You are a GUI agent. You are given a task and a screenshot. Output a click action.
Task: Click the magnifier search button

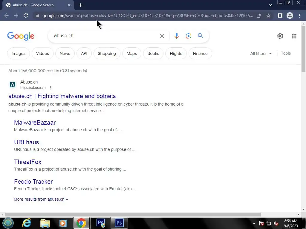point(200,36)
